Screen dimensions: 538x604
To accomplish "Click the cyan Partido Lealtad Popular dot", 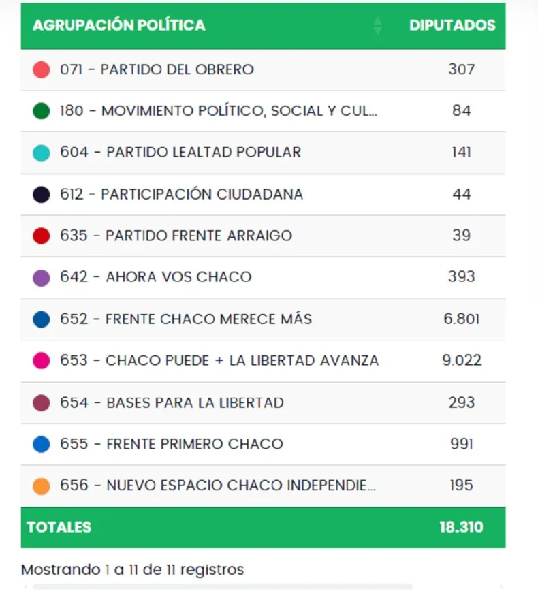I will tap(42, 153).
